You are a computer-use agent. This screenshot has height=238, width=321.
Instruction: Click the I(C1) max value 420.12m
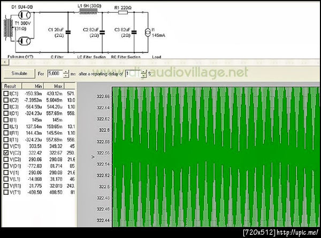(x=55, y=94)
